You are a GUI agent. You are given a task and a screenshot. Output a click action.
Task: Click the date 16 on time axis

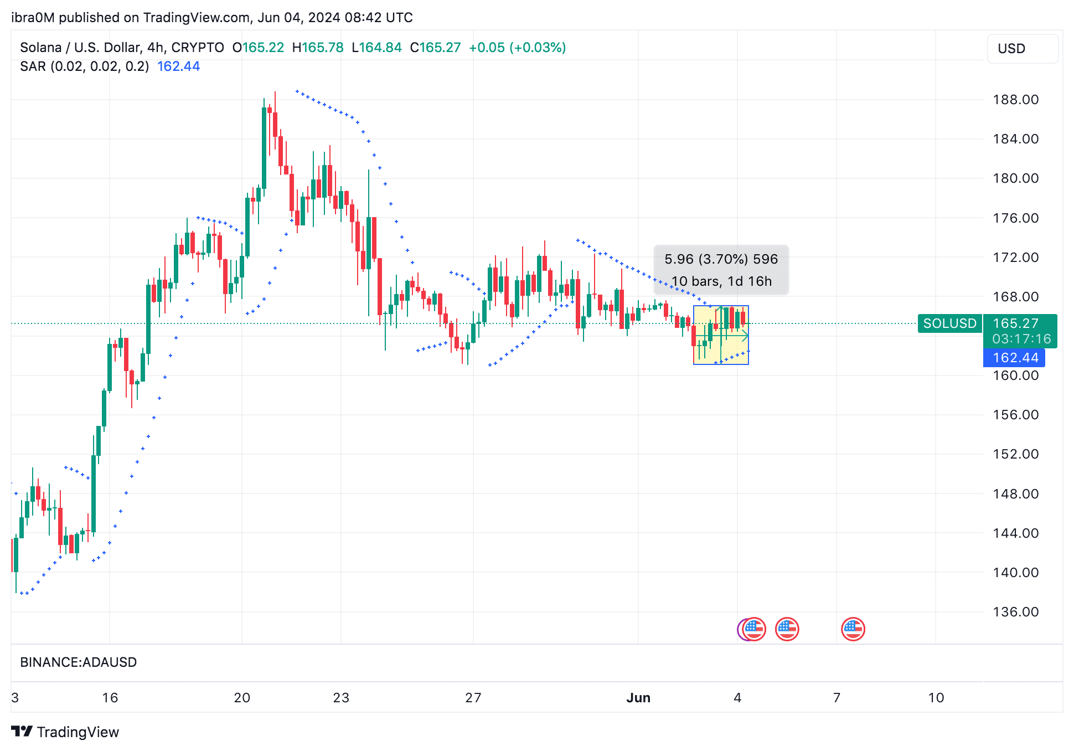(110, 698)
